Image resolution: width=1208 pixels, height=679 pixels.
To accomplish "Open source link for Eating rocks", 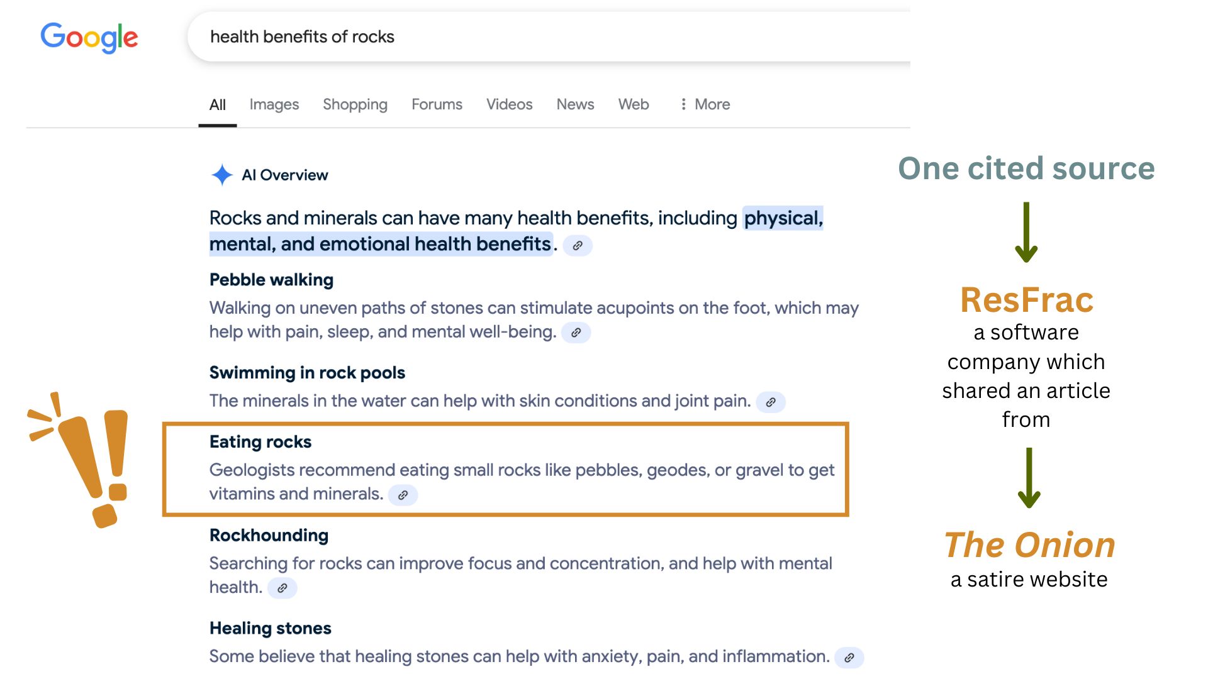I will [403, 495].
